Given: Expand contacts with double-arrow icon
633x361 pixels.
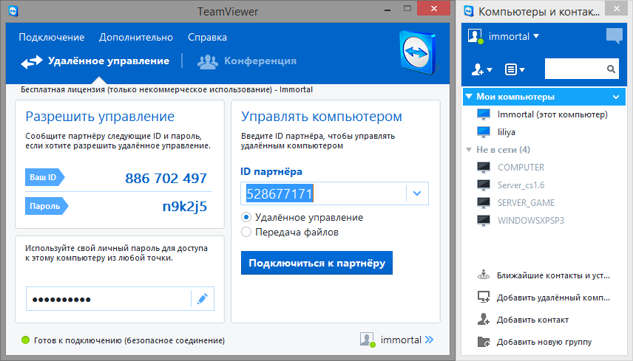Looking at the screenshot, I should pyautogui.click(x=429, y=340).
